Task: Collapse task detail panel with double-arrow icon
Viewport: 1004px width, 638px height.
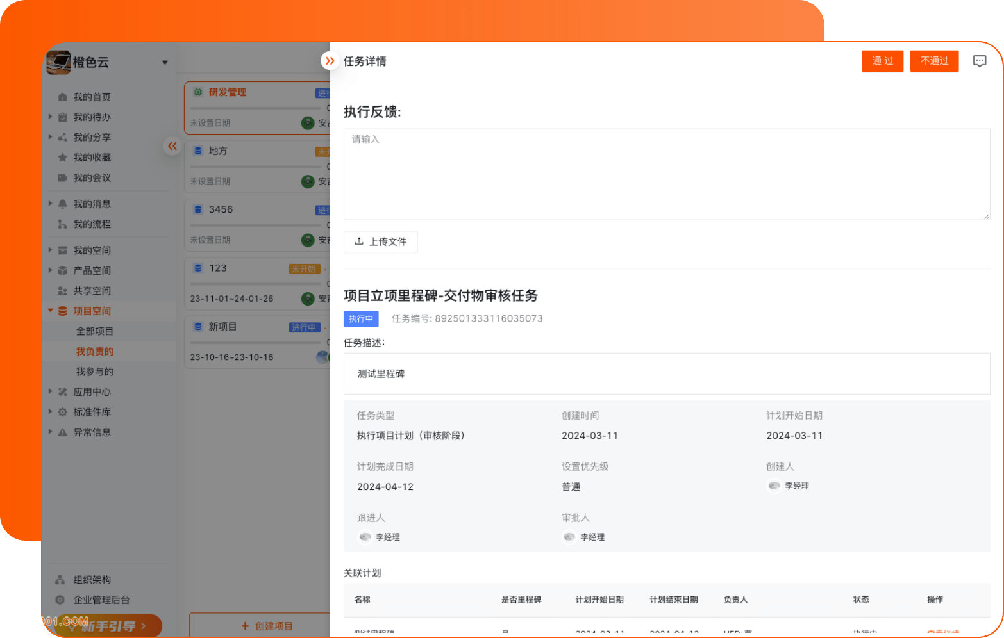Action: click(330, 61)
